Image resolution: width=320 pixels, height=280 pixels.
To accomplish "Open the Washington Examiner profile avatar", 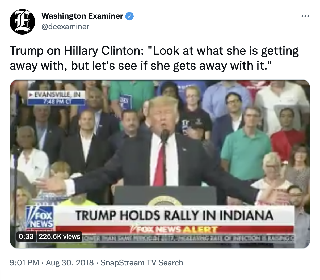I will [22, 22].
